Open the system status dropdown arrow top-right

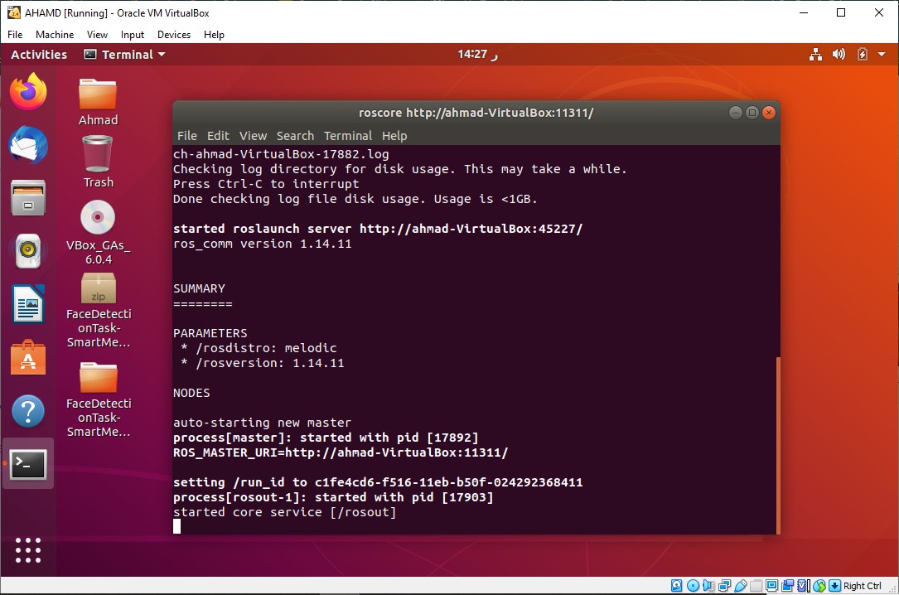click(880, 54)
